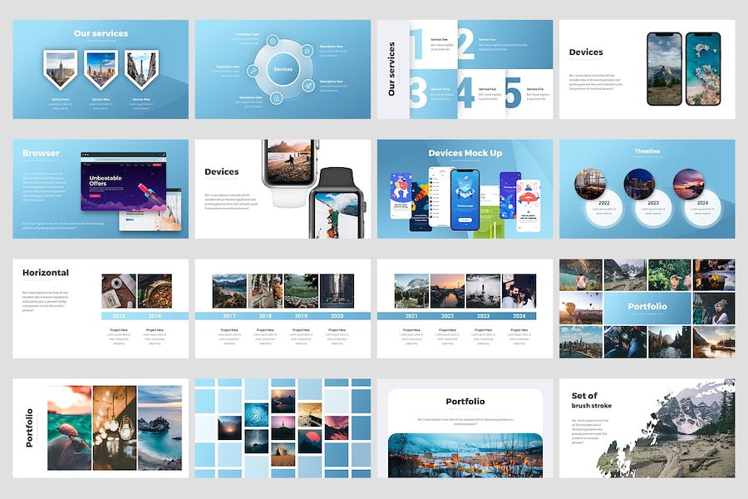
Task: Click the central Services circle
Action: 283,69
